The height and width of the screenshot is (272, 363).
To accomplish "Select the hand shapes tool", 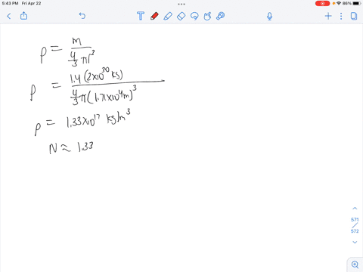I will point(207,16).
